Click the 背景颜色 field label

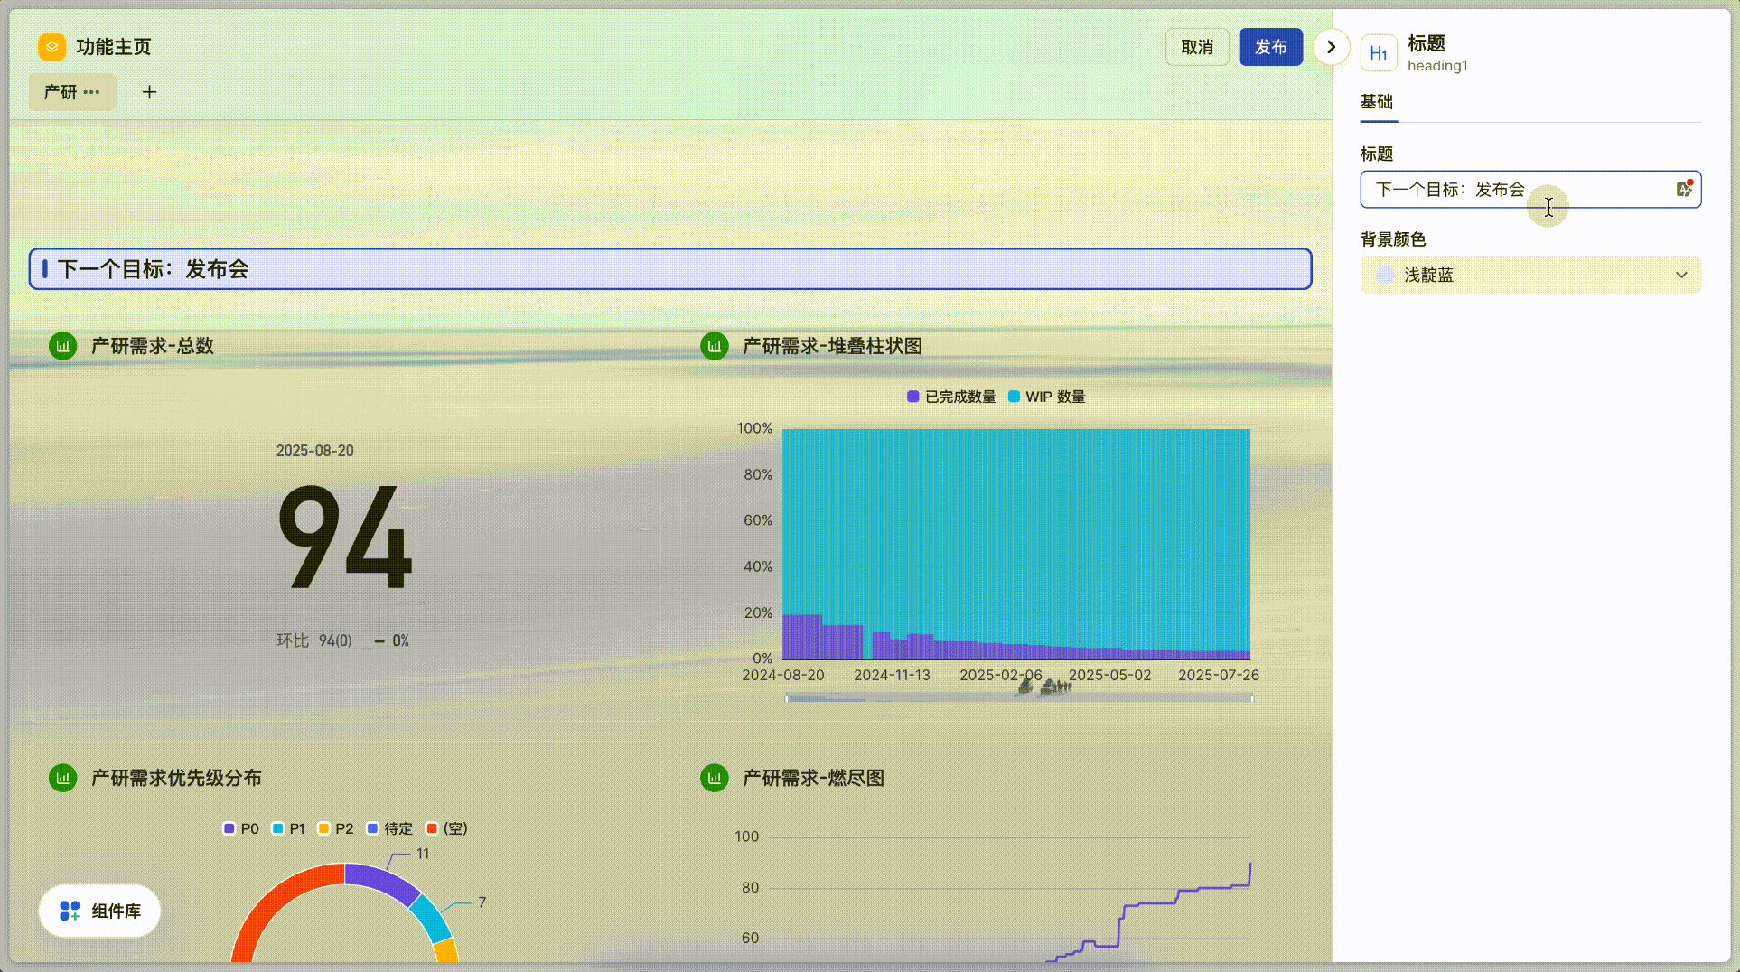pos(1393,239)
